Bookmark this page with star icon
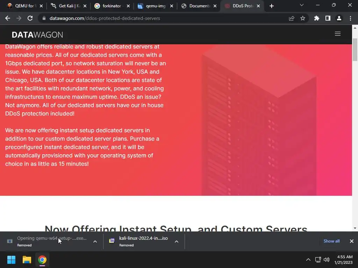 (303, 18)
